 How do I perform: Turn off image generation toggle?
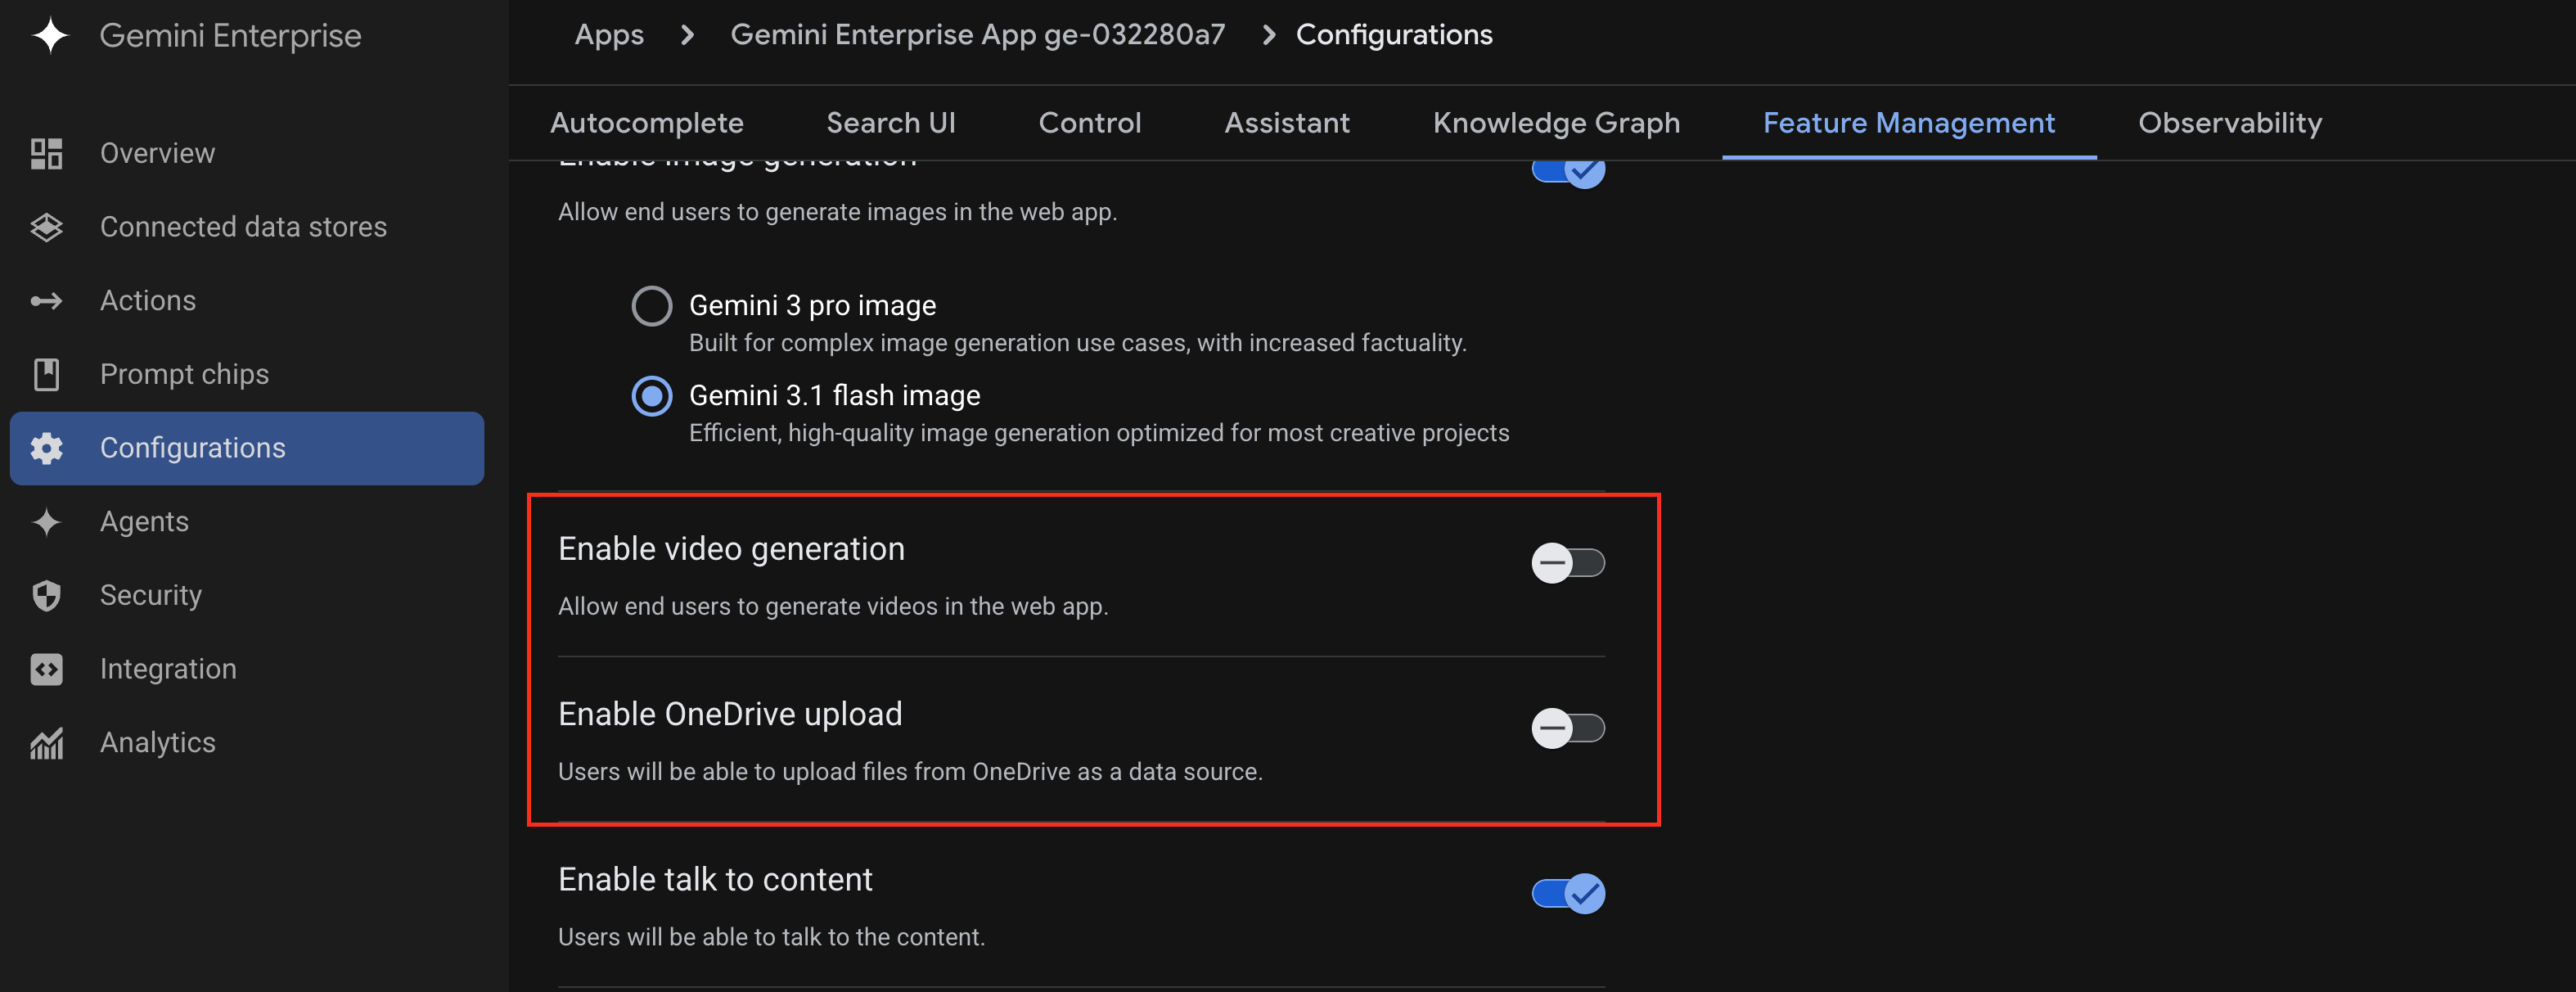click(x=1568, y=171)
